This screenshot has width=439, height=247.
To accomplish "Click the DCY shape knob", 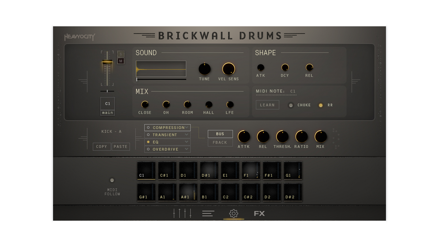I will pyautogui.click(x=285, y=67).
